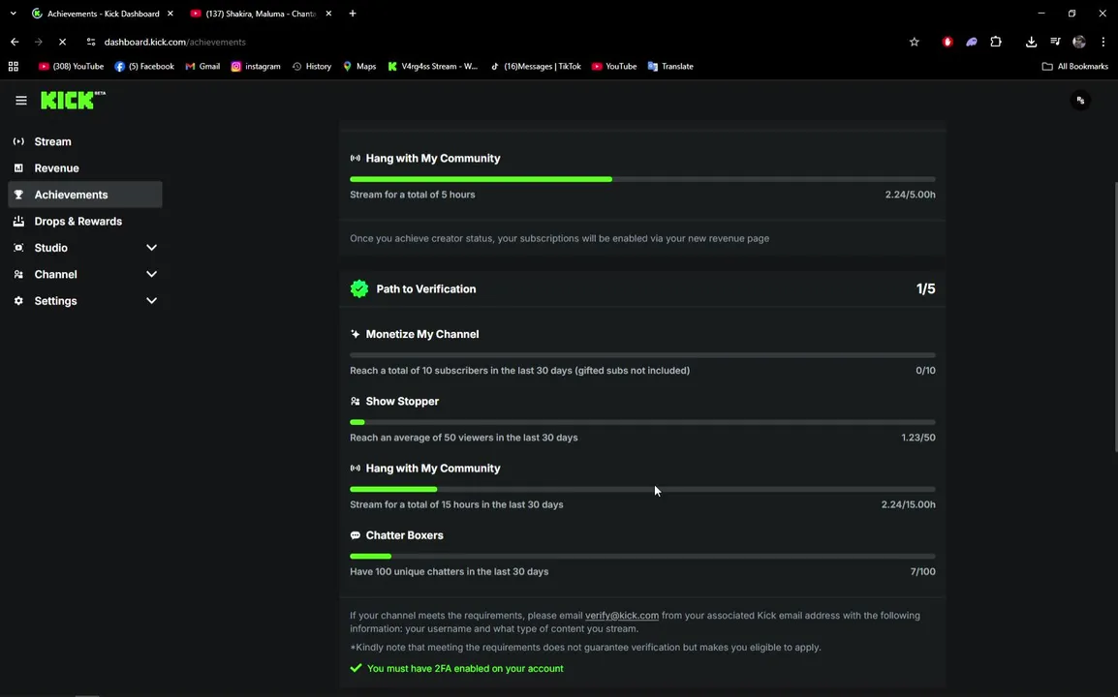Expand the Settings section chevron
Image resolution: width=1118 pixels, height=697 pixels.
click(151, 301)
